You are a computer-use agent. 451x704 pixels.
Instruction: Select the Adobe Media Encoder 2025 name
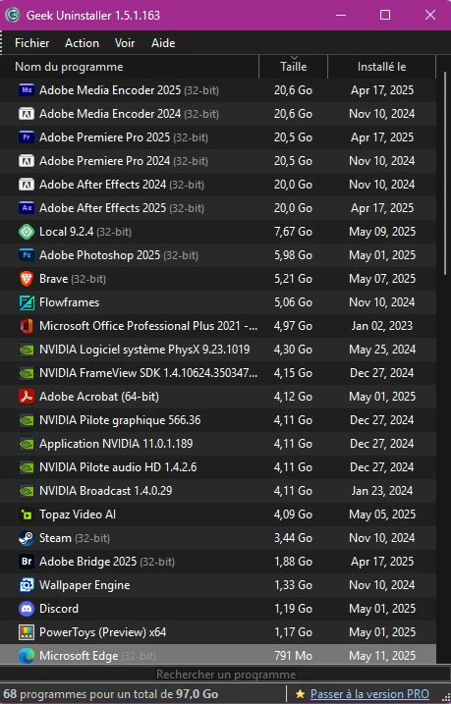pyautogui.click(x=110, y=90)
